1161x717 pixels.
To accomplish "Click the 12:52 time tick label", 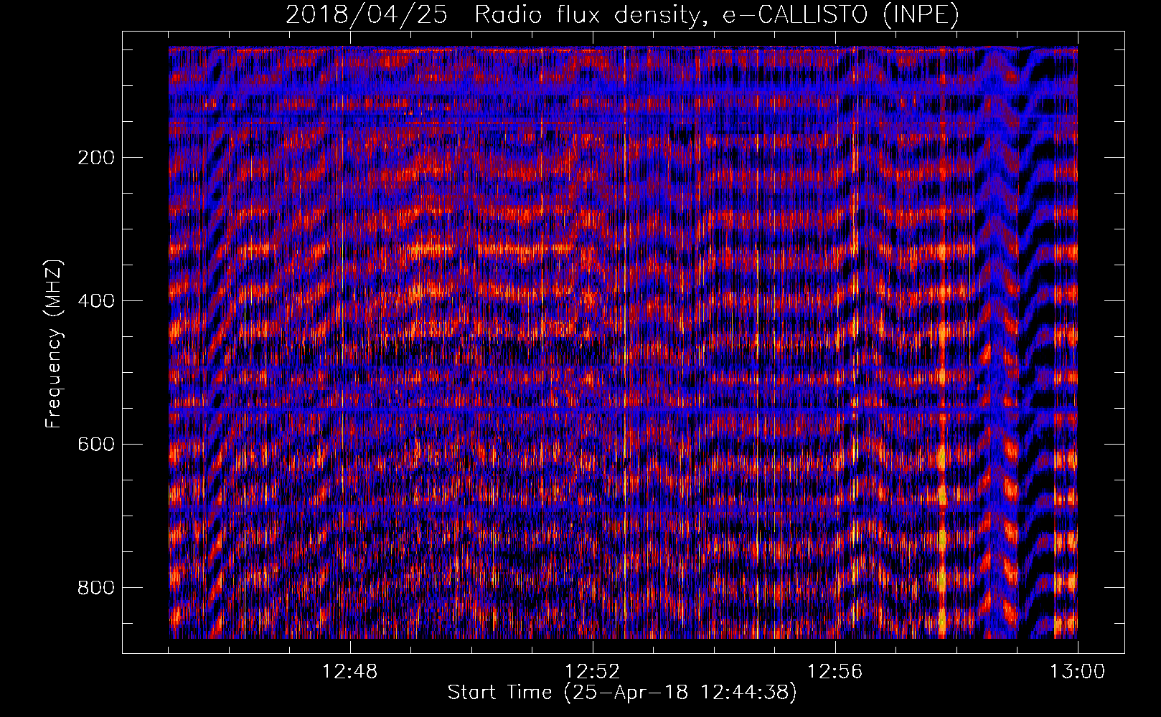I will [593, 672].
